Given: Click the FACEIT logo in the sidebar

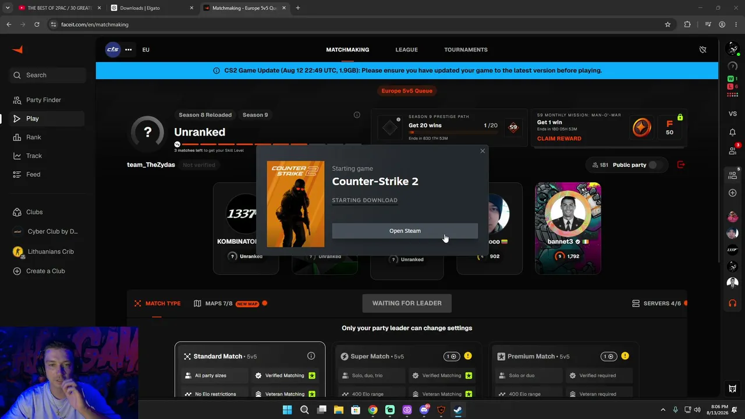Looking at the screenshot, I should (17, 49).
